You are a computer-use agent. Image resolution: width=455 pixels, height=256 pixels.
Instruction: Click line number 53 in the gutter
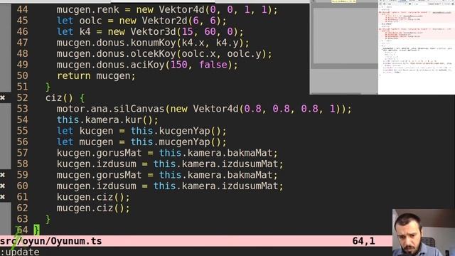coord(22,109)
